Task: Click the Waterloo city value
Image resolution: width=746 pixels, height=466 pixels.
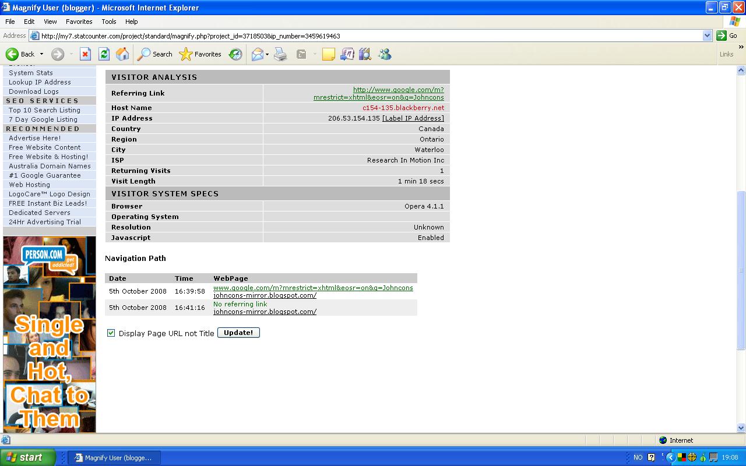Action: [430, 150]
